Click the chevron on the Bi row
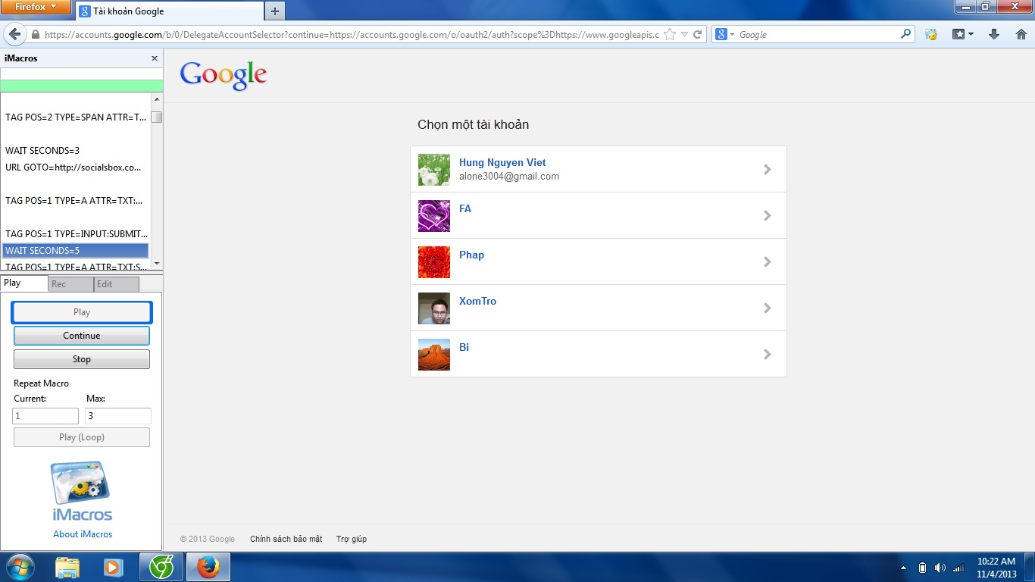Screen dimensions: 1035x582 tap(768, 355)
